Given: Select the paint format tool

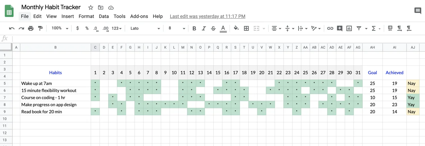Looking at the screenshot, I should (40, 28).
